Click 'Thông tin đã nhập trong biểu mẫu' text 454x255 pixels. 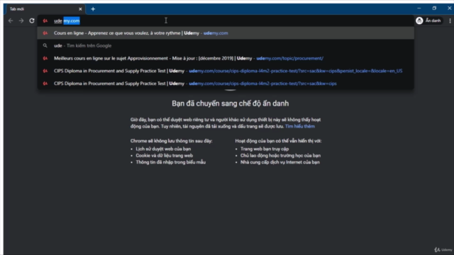coord(170,162)
